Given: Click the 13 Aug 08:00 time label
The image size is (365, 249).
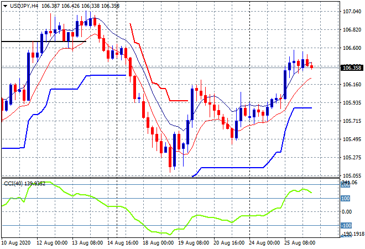Looking at the screenshot, I should (87, 243).
